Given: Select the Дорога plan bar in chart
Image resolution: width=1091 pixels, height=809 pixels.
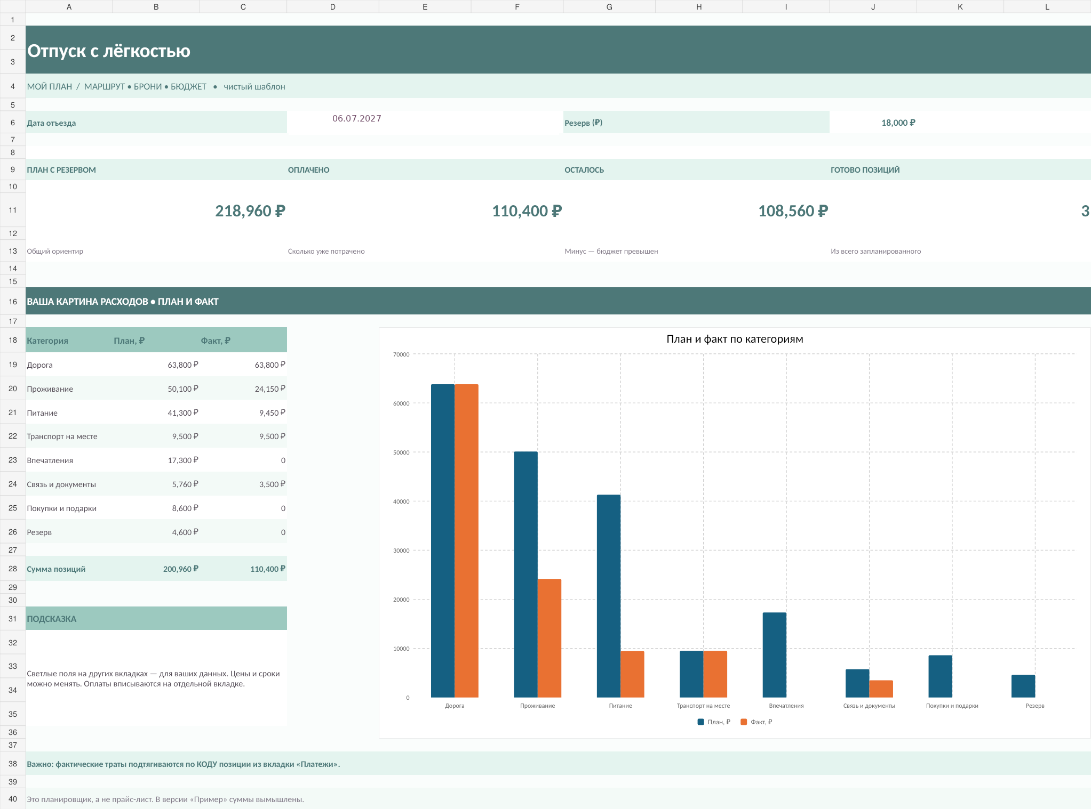Looking at the screenshot, I should (443, 540).
